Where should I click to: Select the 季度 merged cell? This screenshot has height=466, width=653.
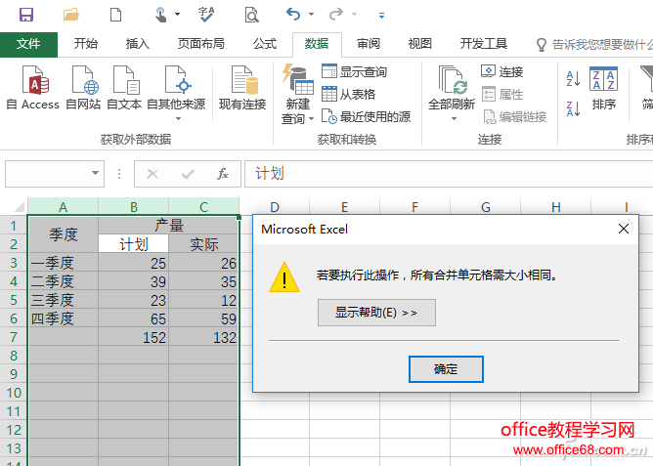point(63,234)
